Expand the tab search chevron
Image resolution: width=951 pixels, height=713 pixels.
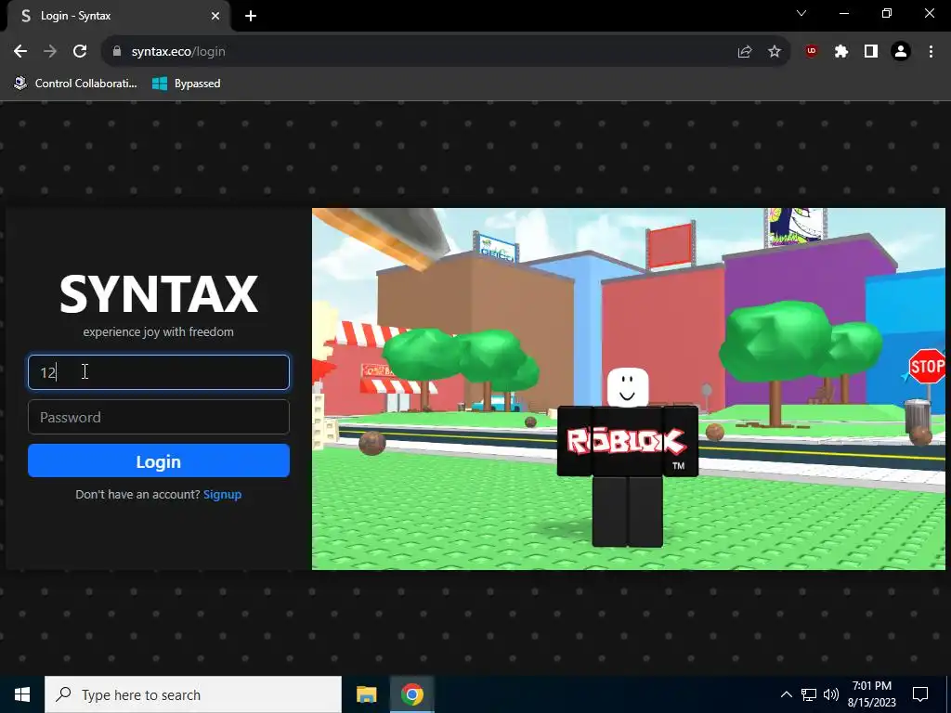tap(801, 13)
